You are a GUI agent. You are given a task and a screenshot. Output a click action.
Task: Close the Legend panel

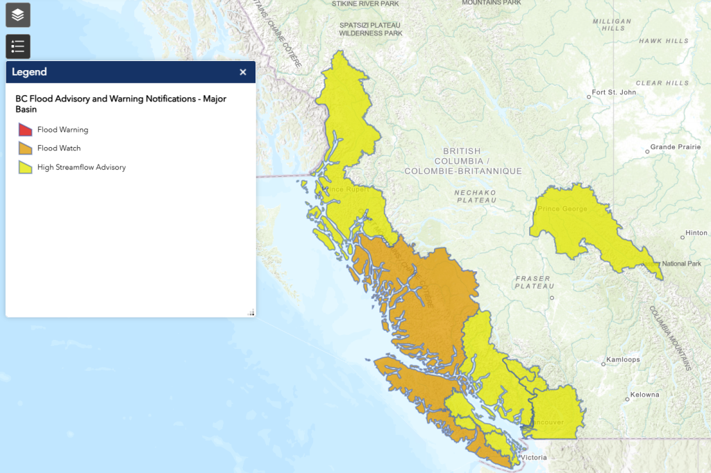click(x=243, y=72)
